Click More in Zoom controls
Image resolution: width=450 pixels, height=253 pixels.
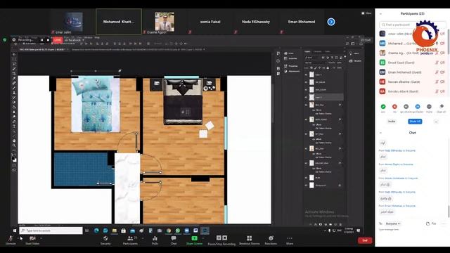[289, 240]
